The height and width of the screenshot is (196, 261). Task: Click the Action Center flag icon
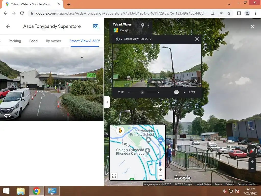click(x=237, y=191)
